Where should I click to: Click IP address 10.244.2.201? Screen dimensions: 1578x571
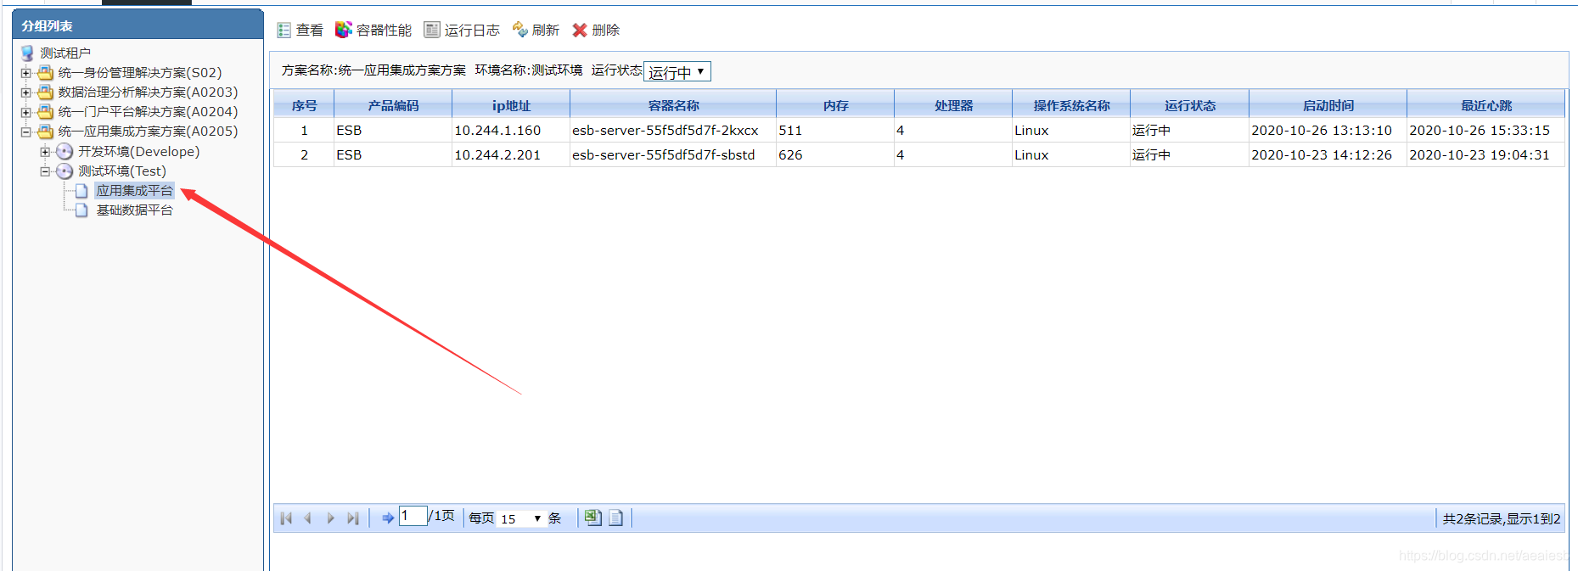(x=497, y=154)
